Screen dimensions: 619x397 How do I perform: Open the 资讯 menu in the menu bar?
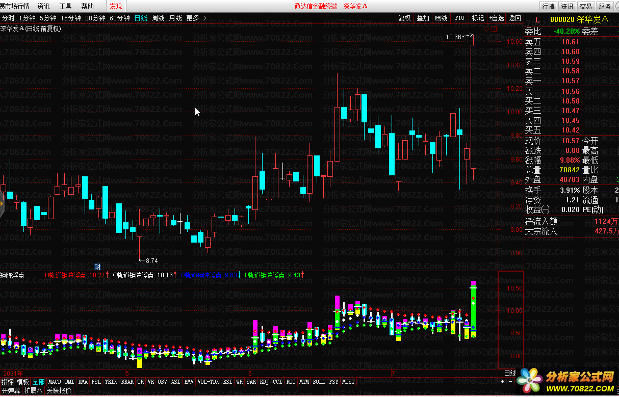click(x=43, y=7)
